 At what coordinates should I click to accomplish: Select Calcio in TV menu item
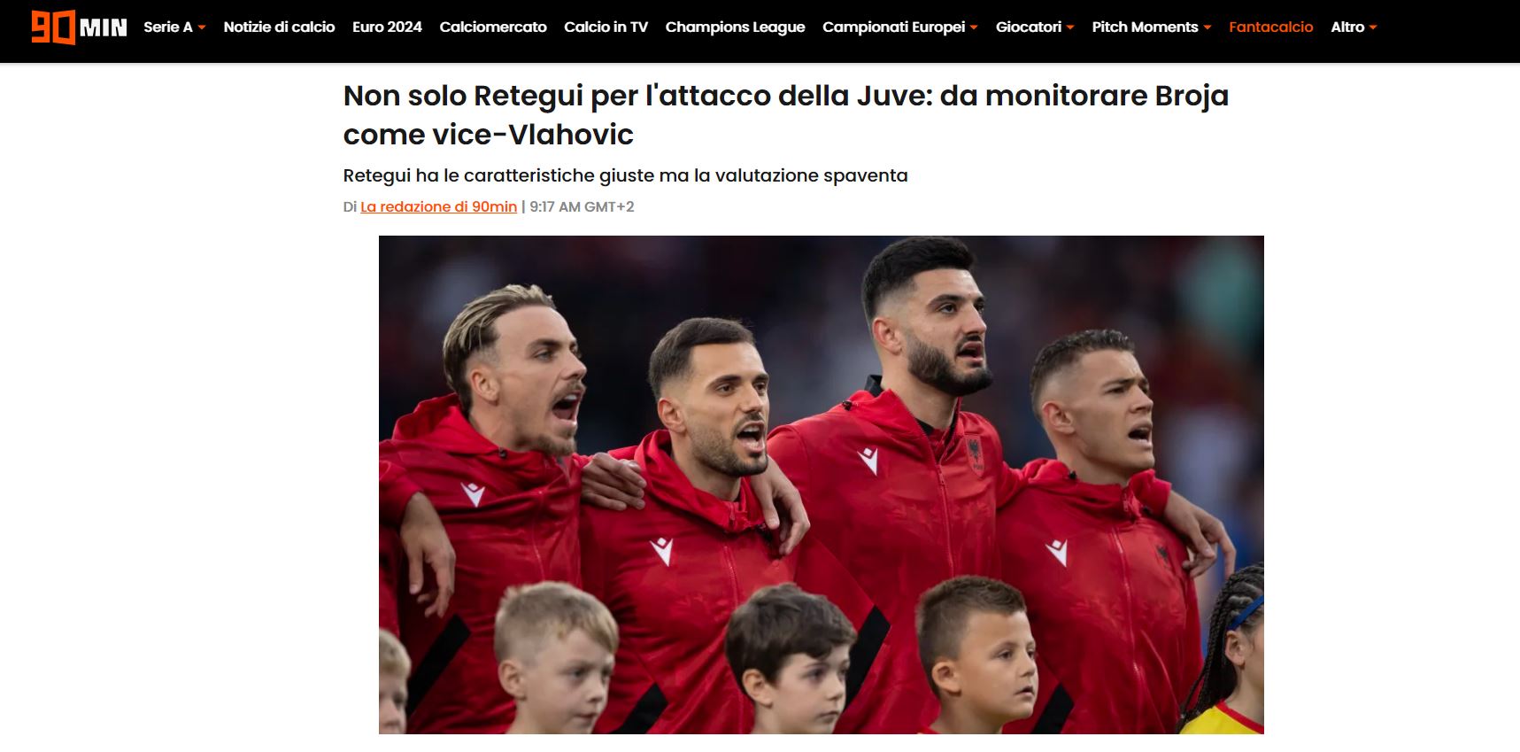point(606,27)
